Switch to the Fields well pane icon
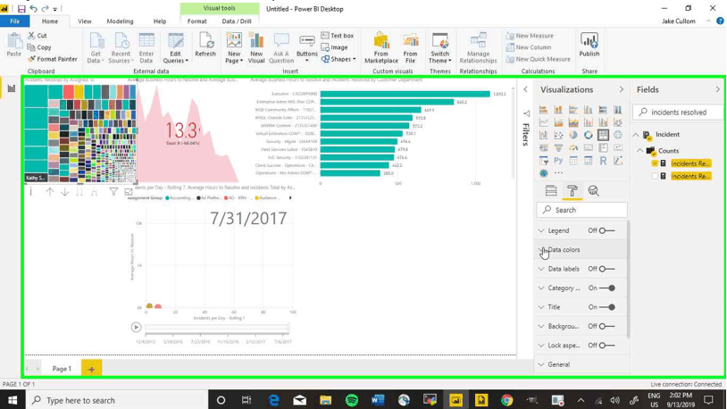 (x=551, y=190)
